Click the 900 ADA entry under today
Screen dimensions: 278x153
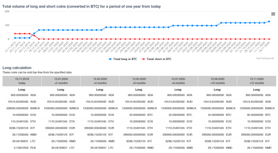(23, 95)
